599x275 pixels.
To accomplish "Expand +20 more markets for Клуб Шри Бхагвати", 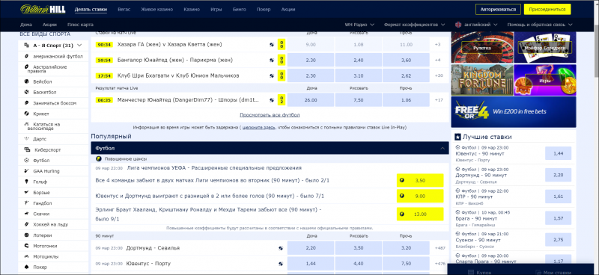I will 439,76.
